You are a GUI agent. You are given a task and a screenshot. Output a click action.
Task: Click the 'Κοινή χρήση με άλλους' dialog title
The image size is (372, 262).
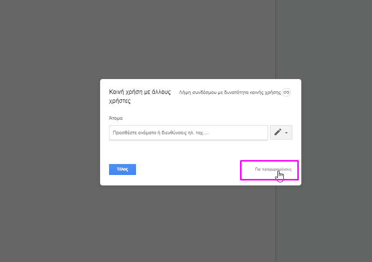[x=140, y=92]
